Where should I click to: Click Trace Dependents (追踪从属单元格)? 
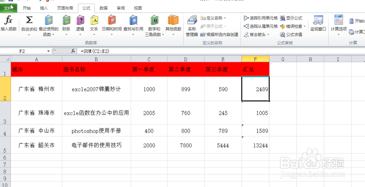tap(261, 26)
